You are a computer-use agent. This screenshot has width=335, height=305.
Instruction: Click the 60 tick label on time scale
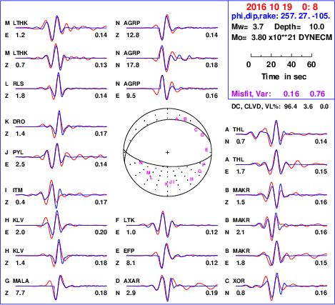(x=311, y=64)
